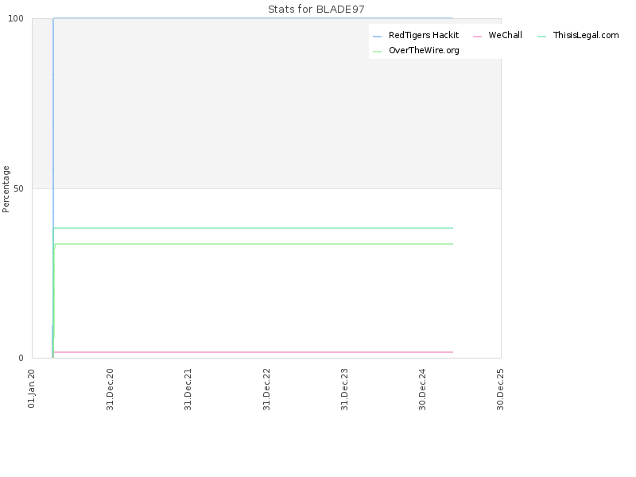Click the light green OverTheWire.org legend swatch
Image resolution: width=636 pixels, height=477 pixels.
(377, 51)
